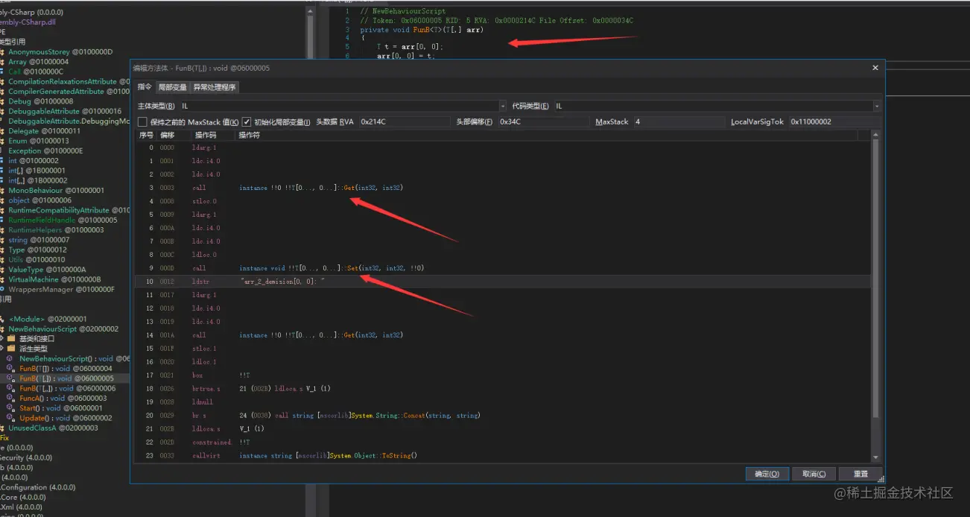Switch to the 指令 tab

[145, 87]
